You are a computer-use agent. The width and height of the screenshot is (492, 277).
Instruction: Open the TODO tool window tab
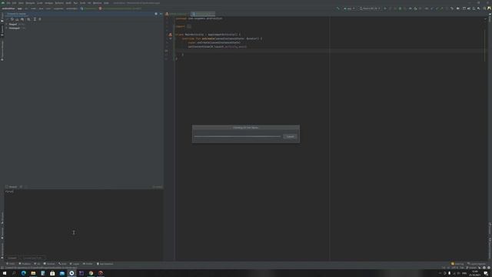coord(11,264)
